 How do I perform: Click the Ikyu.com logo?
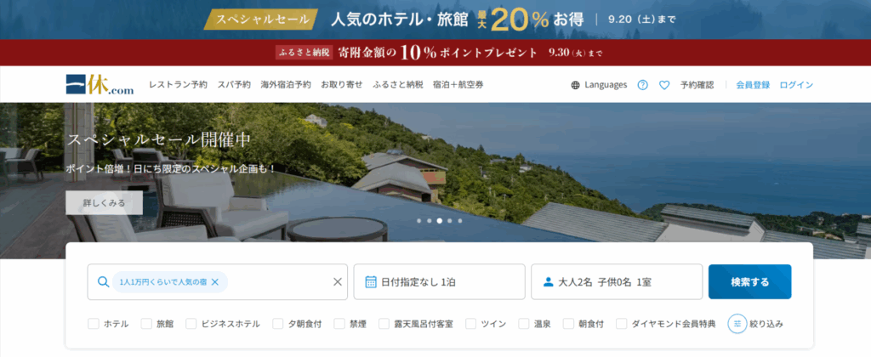[x=100, y=84]
